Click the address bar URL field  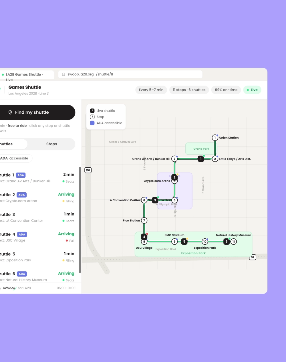pyautogui.click(x=130, y=74)
